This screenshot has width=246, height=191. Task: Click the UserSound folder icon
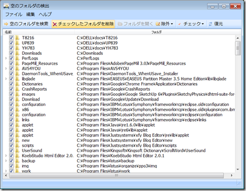click(18, 151)
